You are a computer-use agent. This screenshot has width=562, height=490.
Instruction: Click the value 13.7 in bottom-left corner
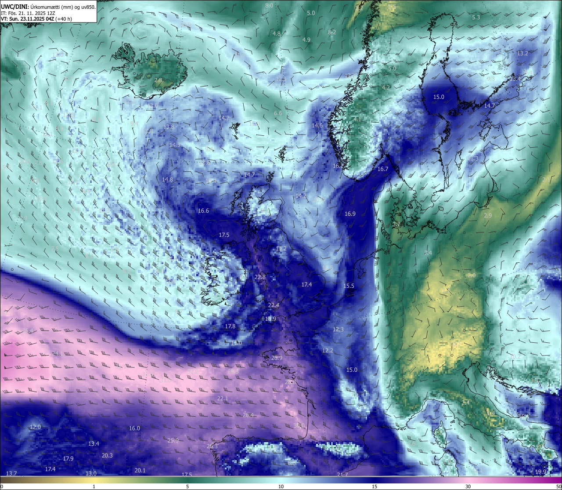[11, 474]
